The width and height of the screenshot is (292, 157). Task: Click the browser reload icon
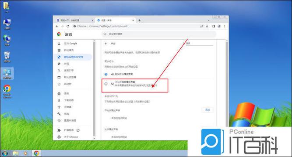pyautogui.click(x=68, y=26)
